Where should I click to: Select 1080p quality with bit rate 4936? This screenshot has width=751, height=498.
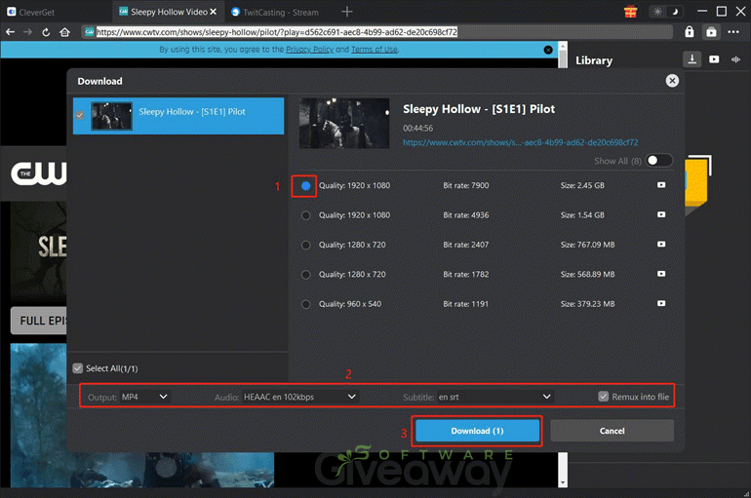coord(305,215)
